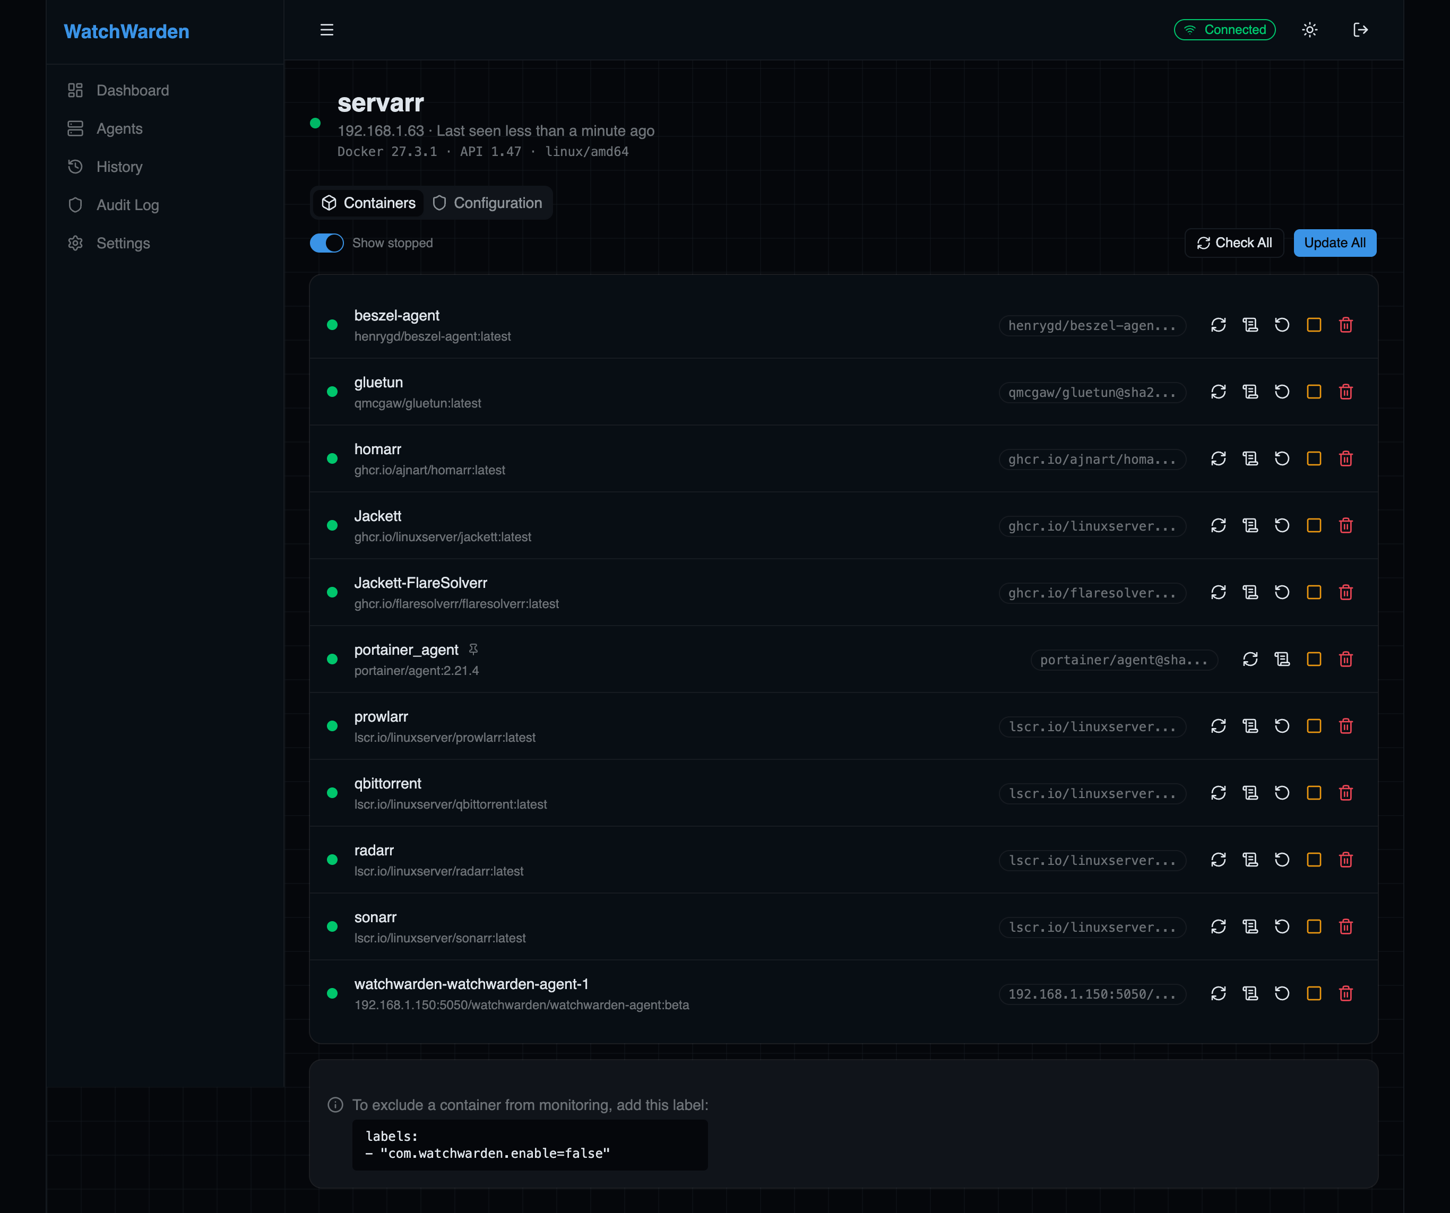Click the Check All button
The width and height of the screenshot is (1450, 1213).
1233,243
